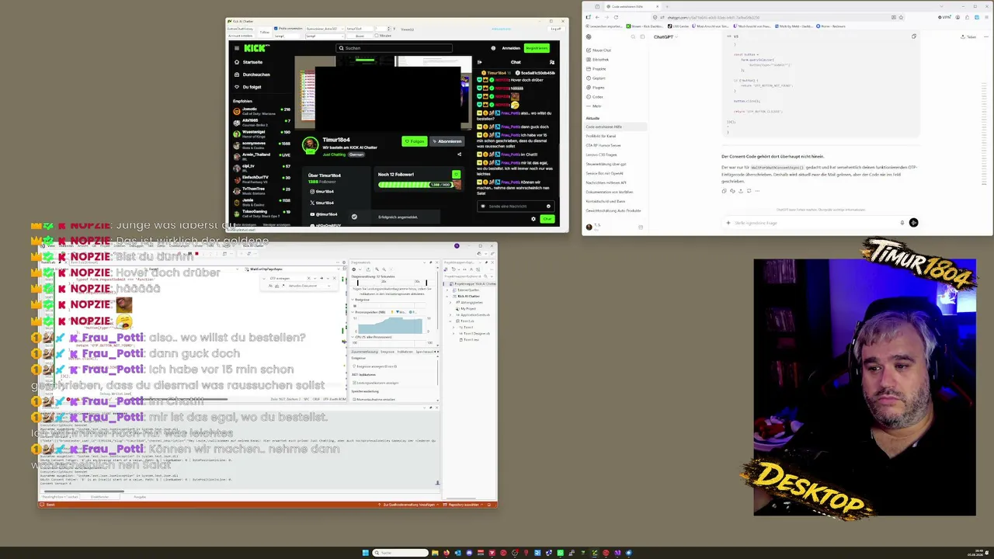Click the Windows Start button
This screenshot has width=994, height=559.
click(365, 553)
